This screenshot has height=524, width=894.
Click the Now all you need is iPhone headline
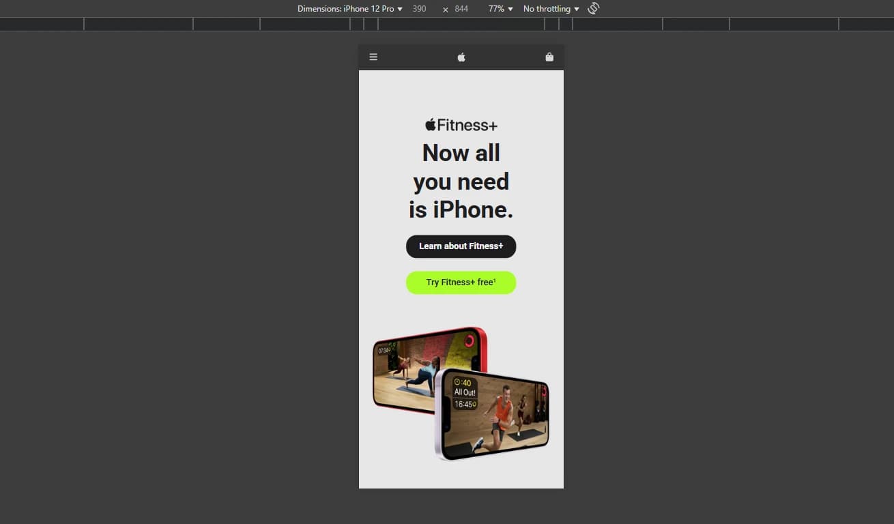pyautogui.click(x=461, y=181)
